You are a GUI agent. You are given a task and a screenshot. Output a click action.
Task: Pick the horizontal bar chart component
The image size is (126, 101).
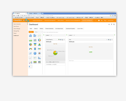(x=35, y=36)
